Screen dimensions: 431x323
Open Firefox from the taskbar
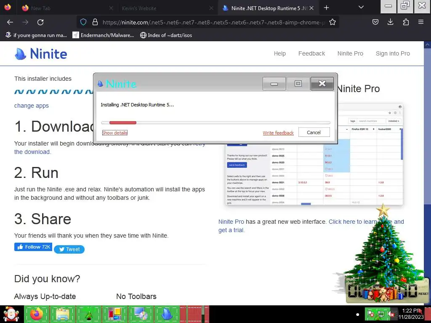[37, 314]
